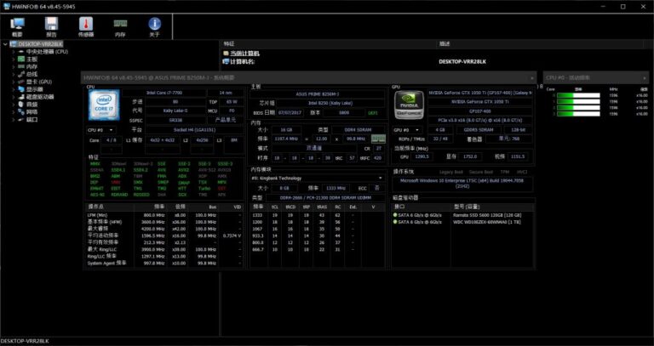The width and height of the screenshot is (654, 346).
Task: Open the CPU #0 selector dropdown
Action: coord(101,130)
